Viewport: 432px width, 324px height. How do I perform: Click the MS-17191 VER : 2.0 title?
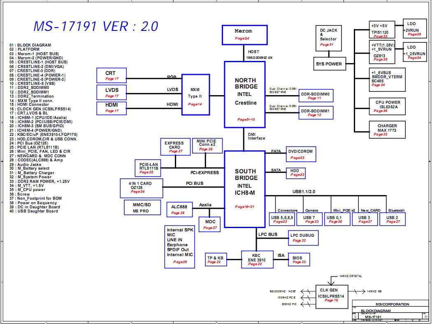(96, 26)
